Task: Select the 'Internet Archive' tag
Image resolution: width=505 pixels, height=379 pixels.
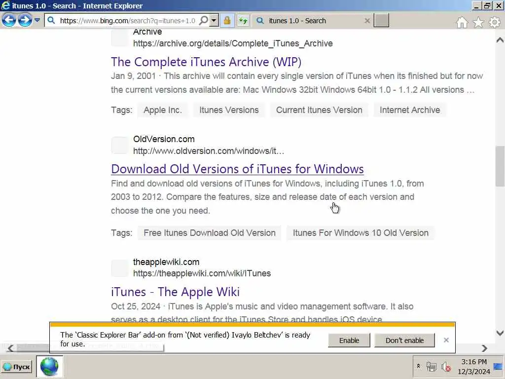Action: click(410, 110)
